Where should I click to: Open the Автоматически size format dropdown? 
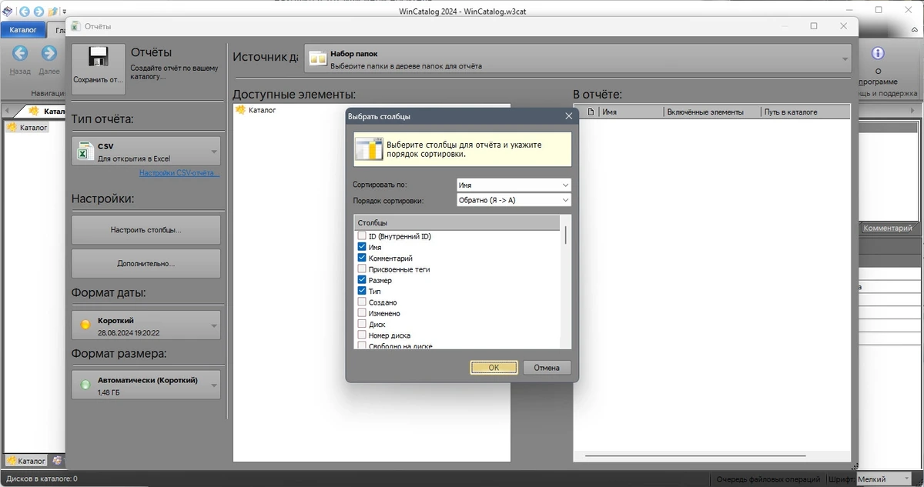click(x=146, y=385)
